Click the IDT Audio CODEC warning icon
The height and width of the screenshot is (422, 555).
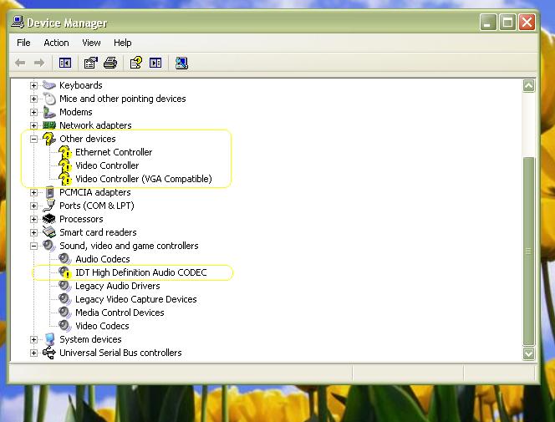point(65,272)
